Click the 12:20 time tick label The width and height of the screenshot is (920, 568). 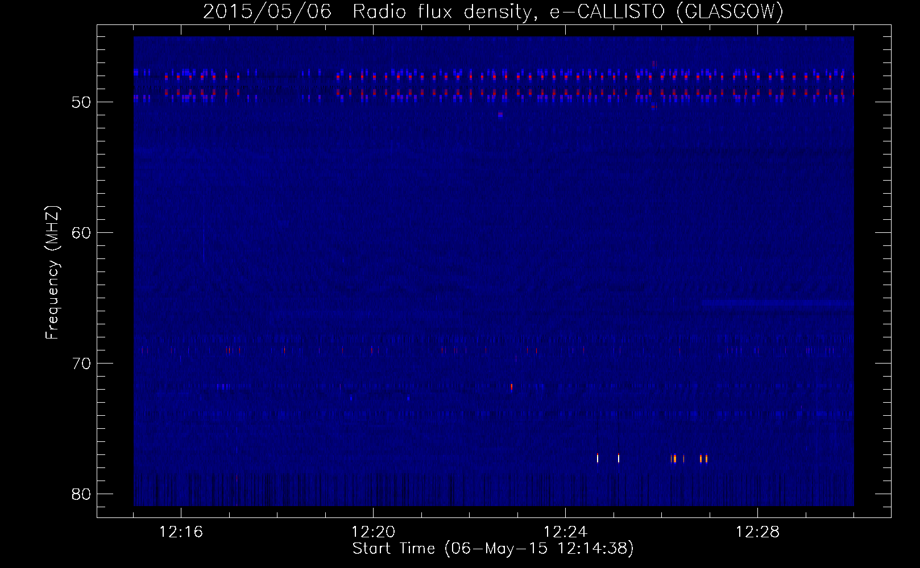click(373, 532)
